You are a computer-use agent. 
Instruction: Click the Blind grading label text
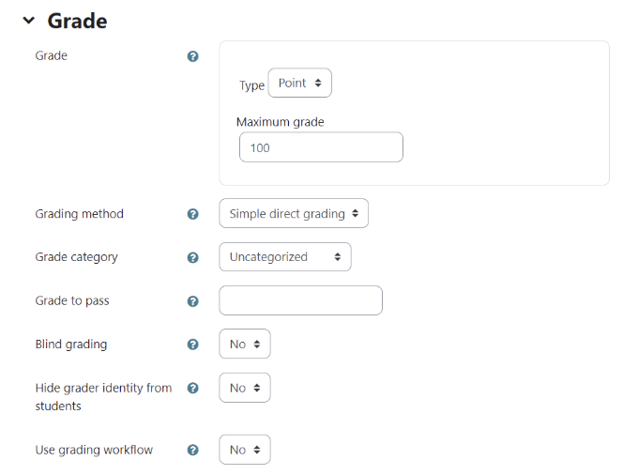(x=71, y=345)
